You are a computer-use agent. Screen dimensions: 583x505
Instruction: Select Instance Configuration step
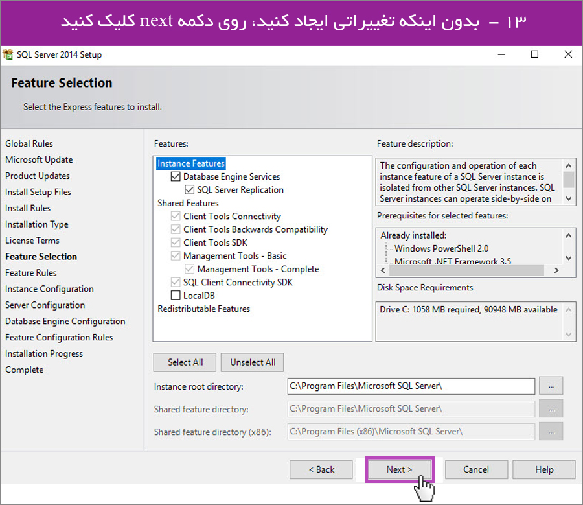(49, 289)
